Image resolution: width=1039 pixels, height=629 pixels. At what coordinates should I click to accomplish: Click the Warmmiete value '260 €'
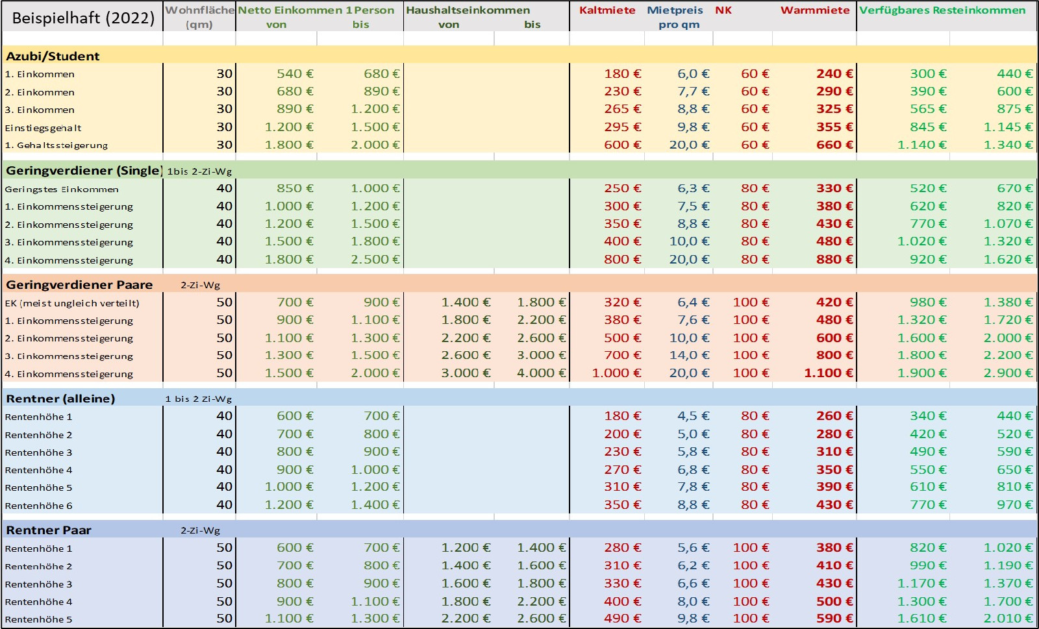point(834,416)
